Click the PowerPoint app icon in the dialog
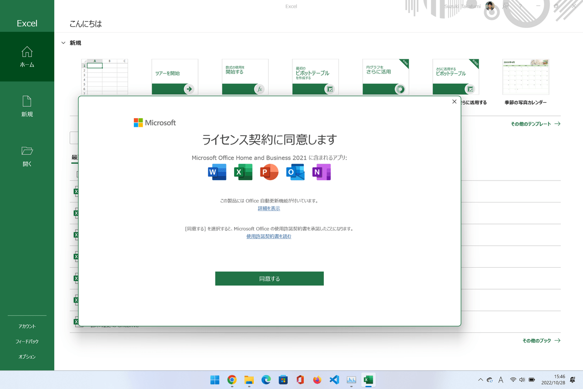The height and width of the screenshot is (389, 583). (x=269, y=172)
